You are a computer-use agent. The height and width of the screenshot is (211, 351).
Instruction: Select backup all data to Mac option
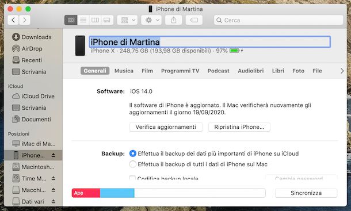click(133, 164)
